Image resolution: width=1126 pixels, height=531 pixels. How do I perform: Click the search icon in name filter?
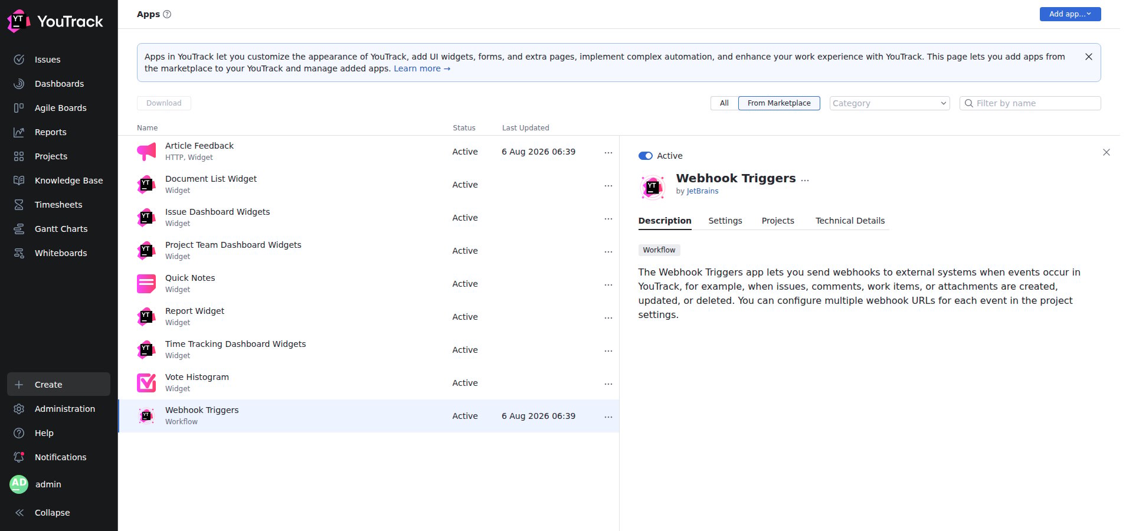click(x=968, y=103)
